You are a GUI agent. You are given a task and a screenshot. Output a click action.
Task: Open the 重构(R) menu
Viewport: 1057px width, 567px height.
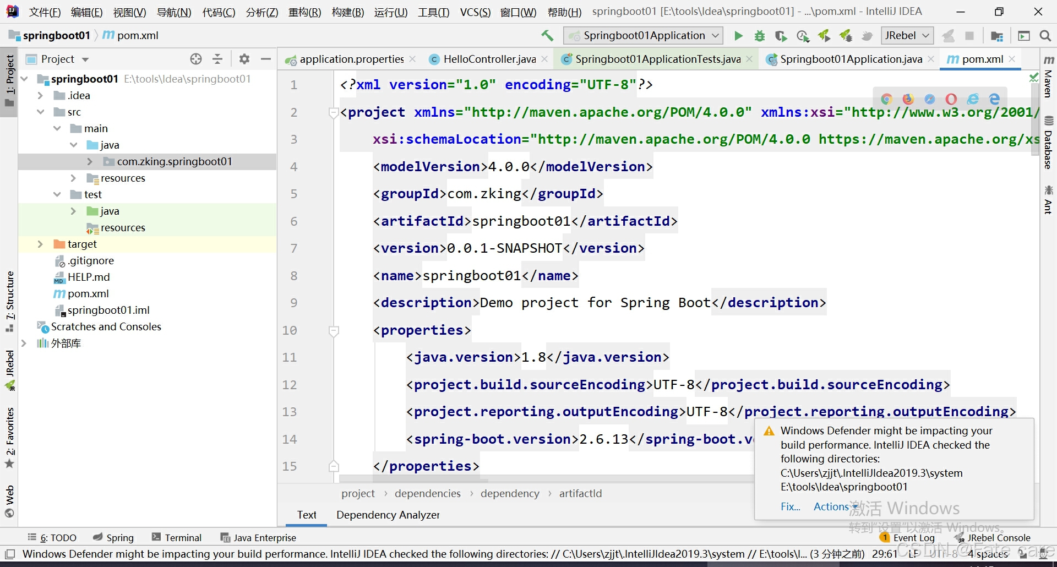point(304,12)
